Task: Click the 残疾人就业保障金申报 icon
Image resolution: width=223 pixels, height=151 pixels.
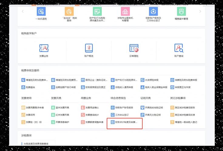Action: tap(142, 87)
